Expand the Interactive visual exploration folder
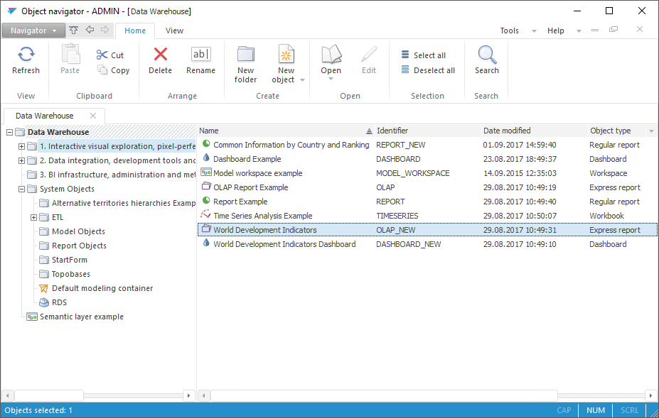 point(21,146)
